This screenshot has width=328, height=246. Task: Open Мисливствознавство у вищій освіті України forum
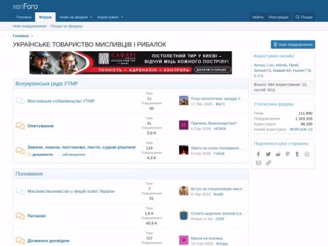pyautogui.click(x=71, y=191)
